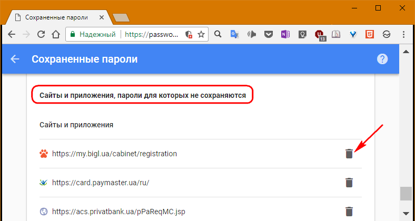Viewport: 415px width, 221px height.
Task: Open the magnifier search extension
Action: coord(218,34)
